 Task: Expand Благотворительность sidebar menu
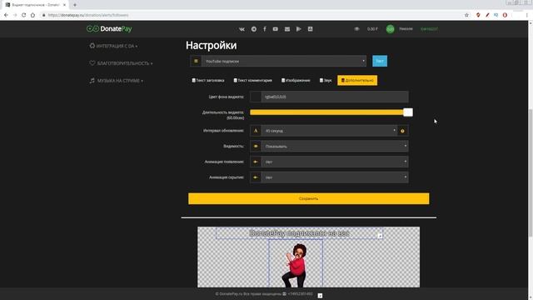(121, 63)
